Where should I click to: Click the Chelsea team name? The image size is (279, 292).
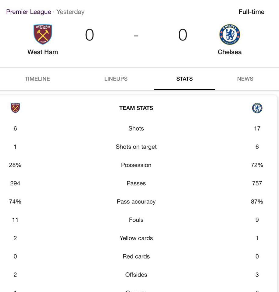coord(230,52)
